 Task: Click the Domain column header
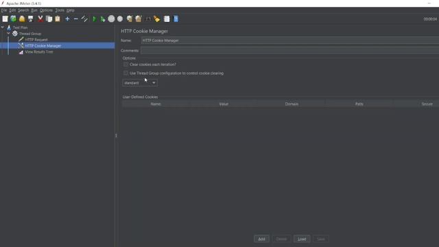pyautogui.click(x=292, y=104)
